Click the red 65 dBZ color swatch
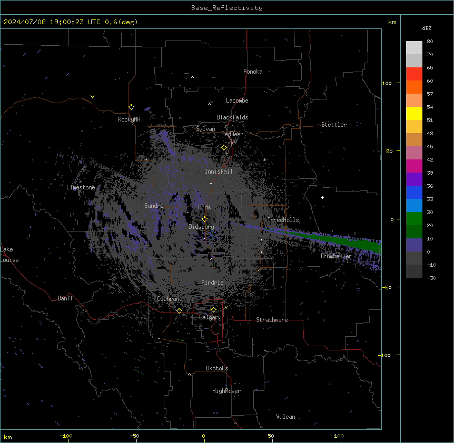The image size is (454, 443). coord(414,74)
